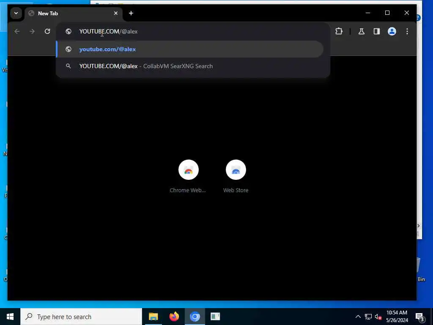Open the Web Store shortcut
Screen dimensions: 433x325
pos(236,176)
